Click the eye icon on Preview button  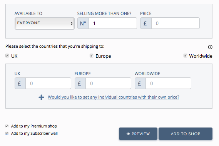coord(128,134)
